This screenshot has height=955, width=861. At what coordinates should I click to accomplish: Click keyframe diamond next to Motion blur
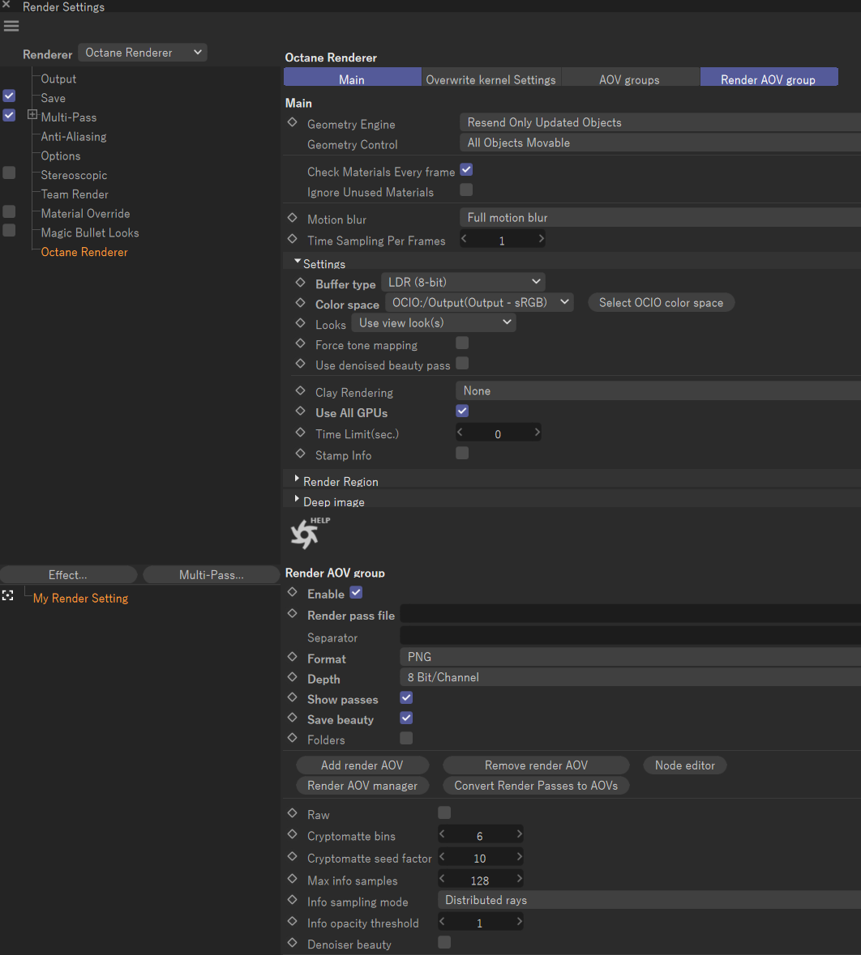coord(292,217)
